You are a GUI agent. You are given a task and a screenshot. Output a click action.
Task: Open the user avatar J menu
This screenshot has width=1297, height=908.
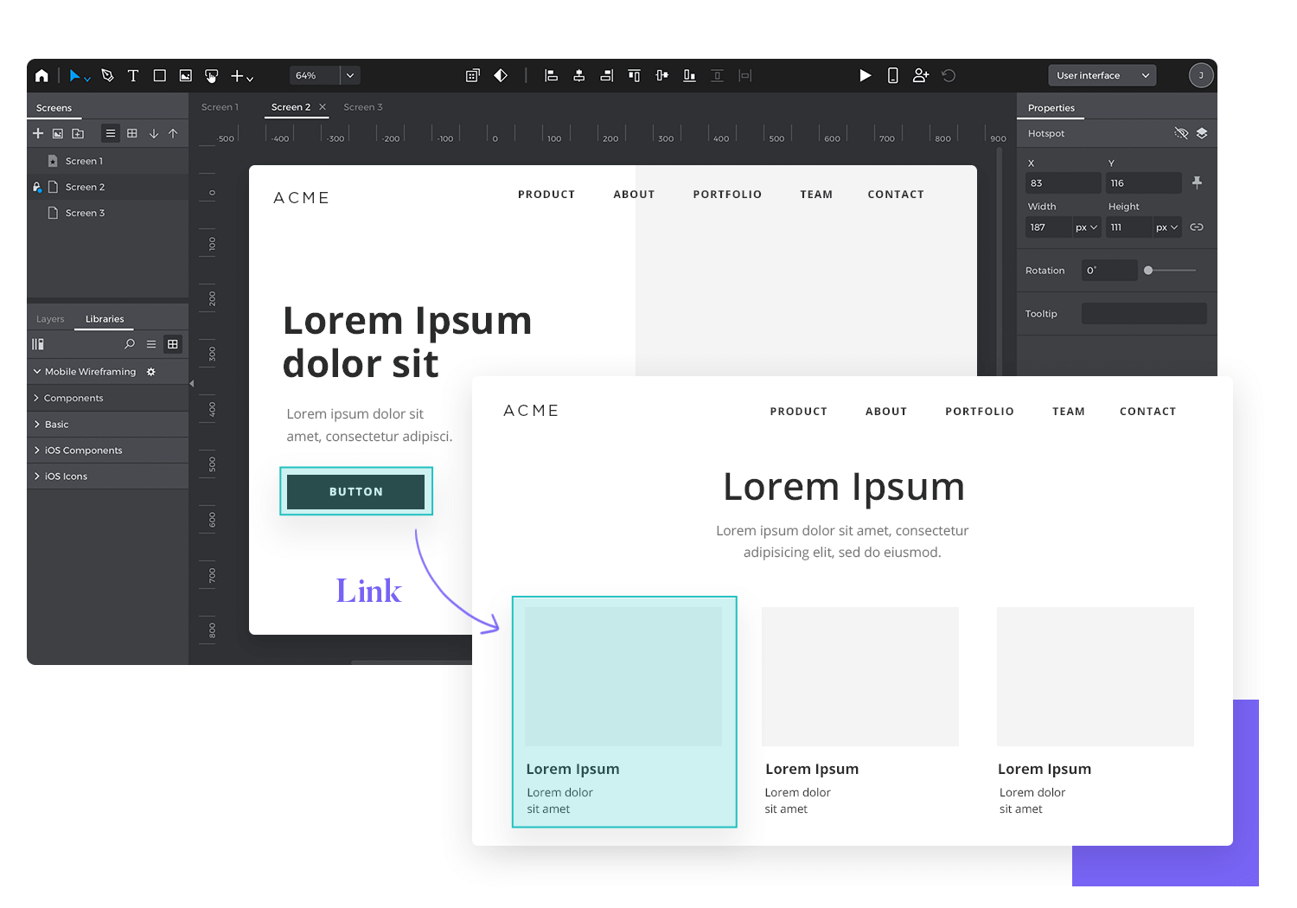coord(1201,75)
